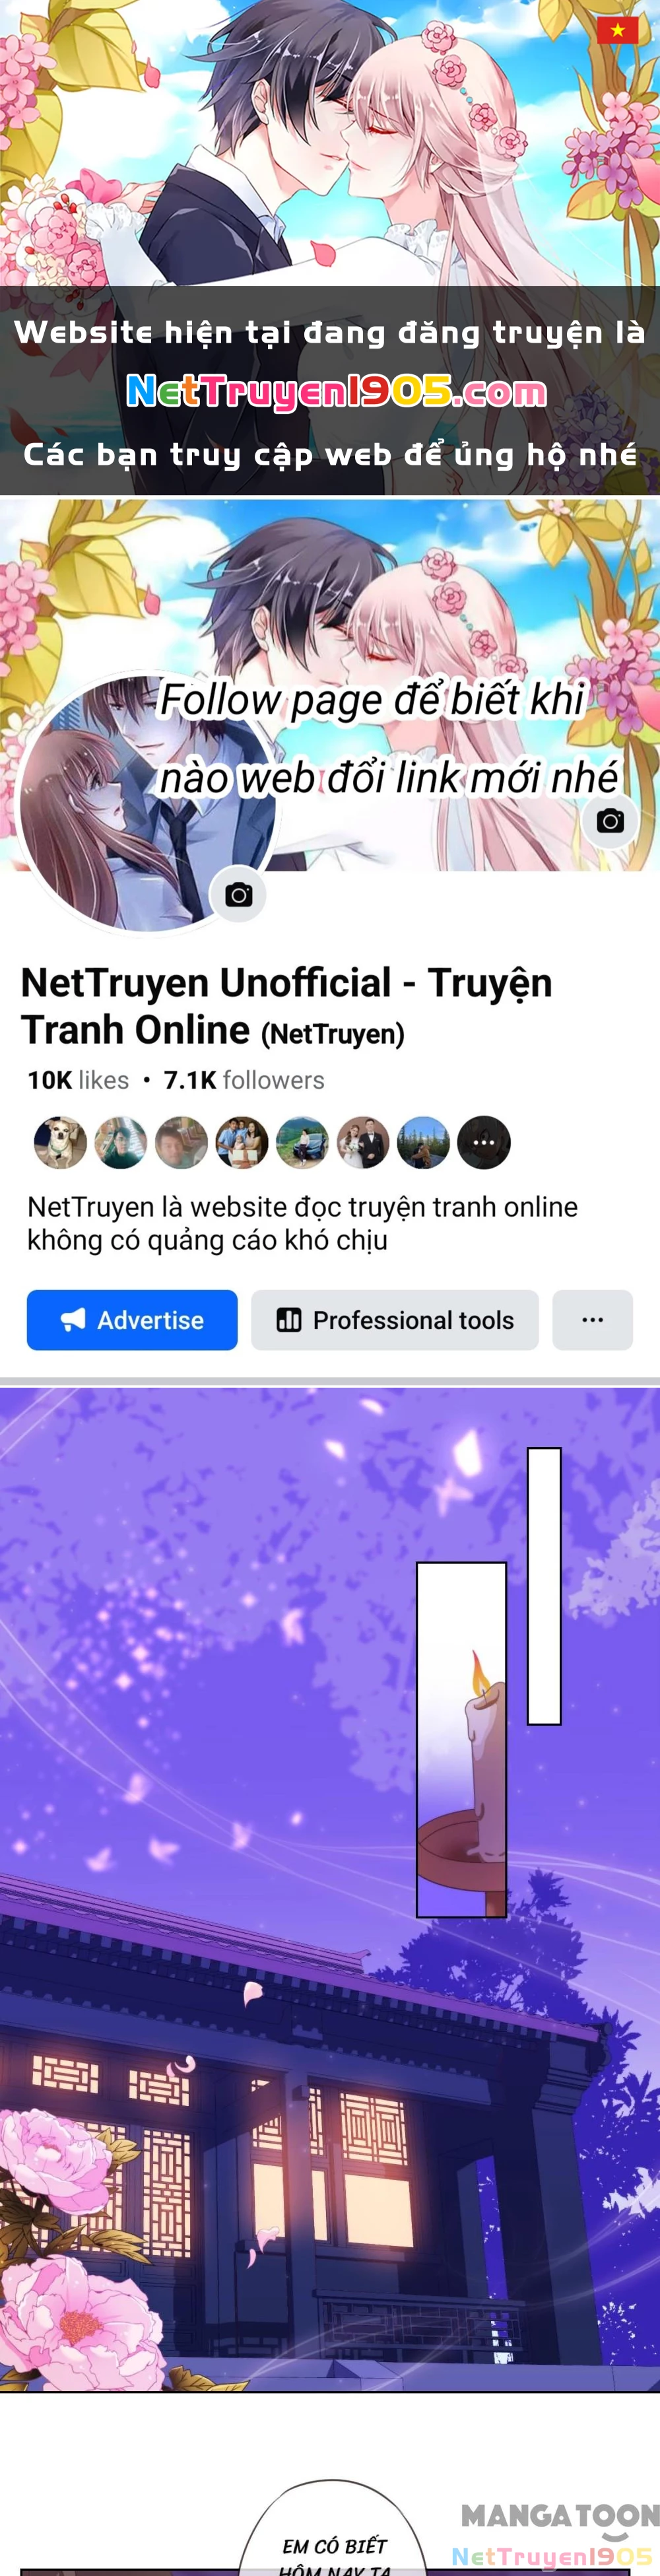
Task: Click the candle inset panel image
Action: [x=461, y=1739]
